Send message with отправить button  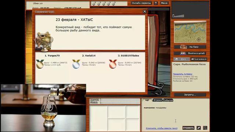pyautogui.click(x=188, y=128)
